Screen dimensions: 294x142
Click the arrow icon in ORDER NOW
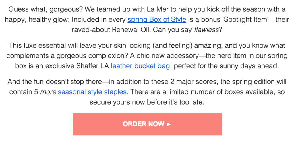(168, 124)
